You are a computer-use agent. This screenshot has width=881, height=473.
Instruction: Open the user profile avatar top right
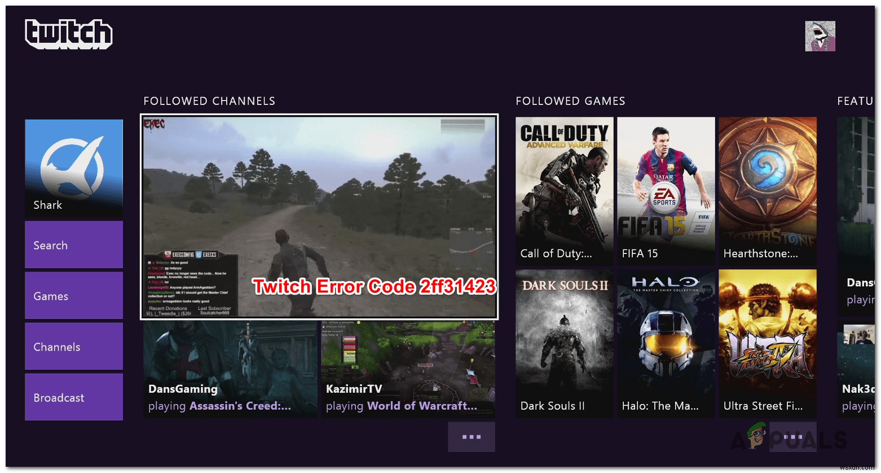pyautogui.click(x=820, y=36)
